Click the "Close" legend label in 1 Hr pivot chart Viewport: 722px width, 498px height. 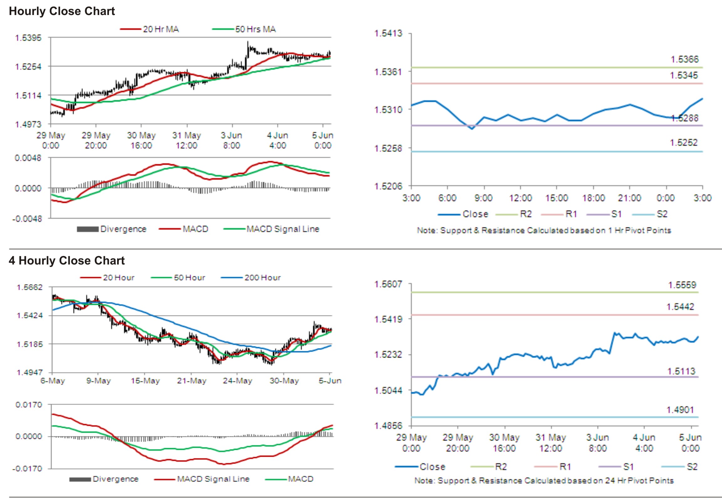pyautogui.click(x=476, y=214)
